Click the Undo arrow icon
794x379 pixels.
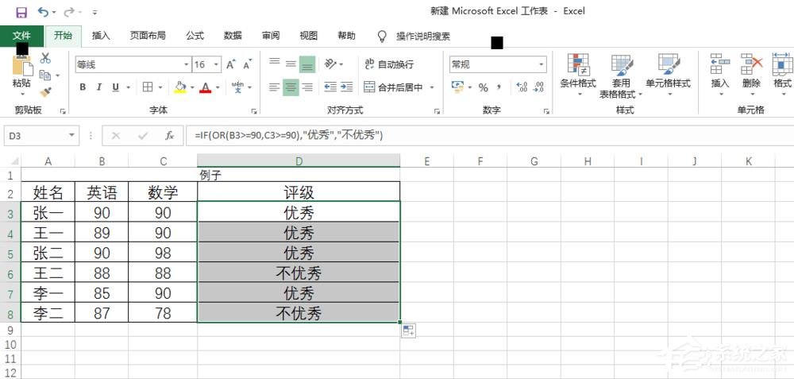44,12
